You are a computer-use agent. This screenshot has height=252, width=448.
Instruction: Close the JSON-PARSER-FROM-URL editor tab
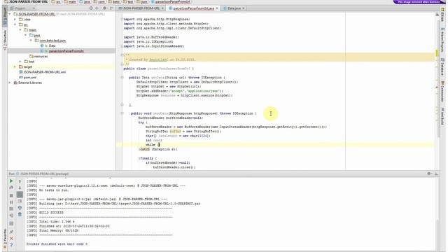click(x=162, y=8)
